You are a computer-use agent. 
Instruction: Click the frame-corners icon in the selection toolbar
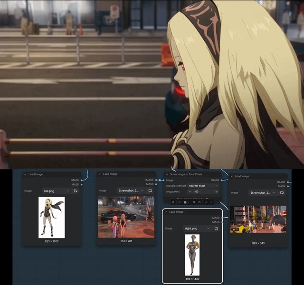coord(194,202)
